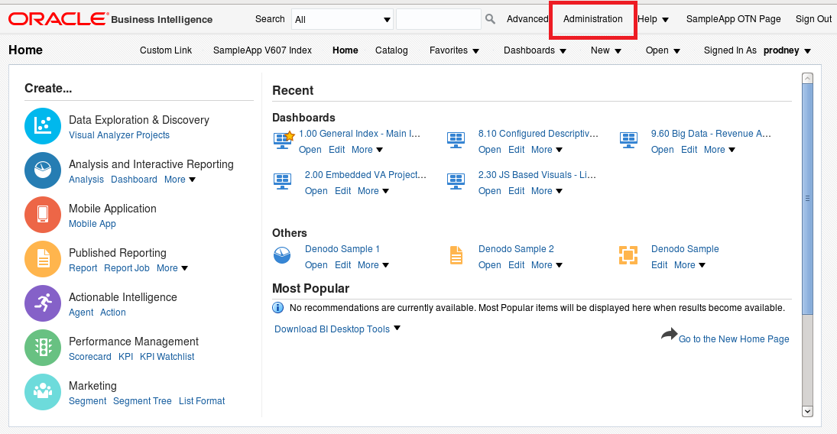Open the Catalog
Viewport: 837px width, 434px height.
click(391, 50)
